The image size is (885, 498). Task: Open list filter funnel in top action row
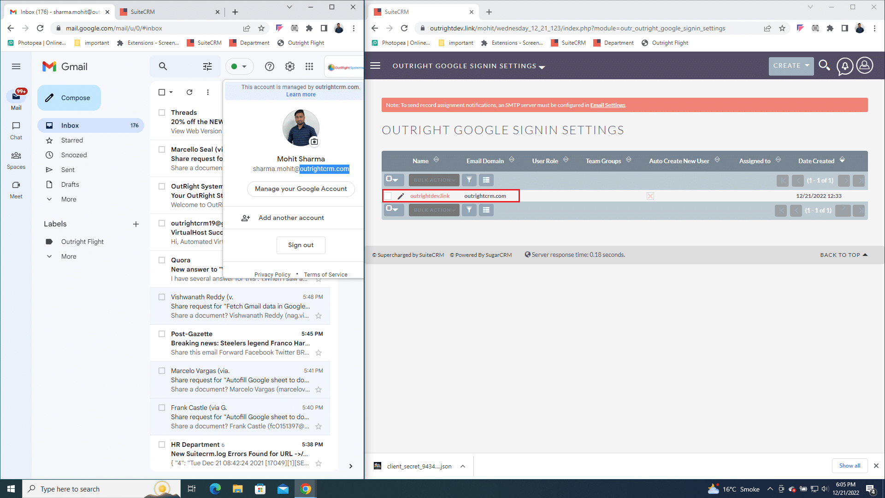point(469,180)
